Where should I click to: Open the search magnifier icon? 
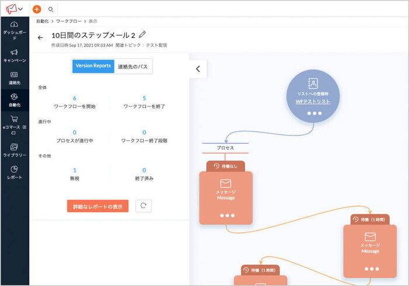51,9
